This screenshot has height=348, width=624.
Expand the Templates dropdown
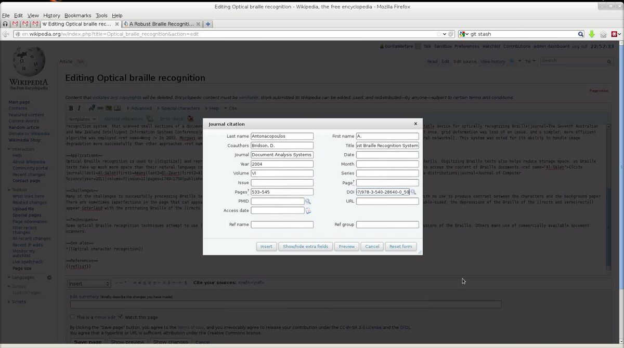(x=82, y=118)
